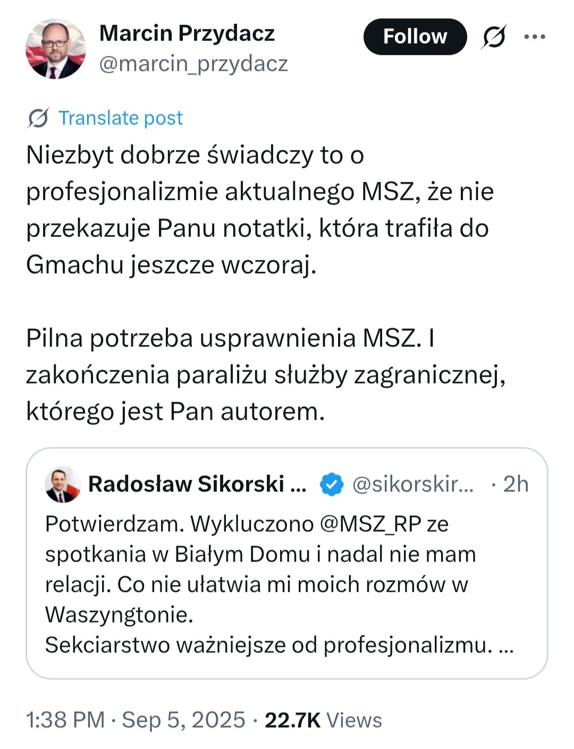Click the blue verified badge
574x749 pixels.
tap(332, 484)
